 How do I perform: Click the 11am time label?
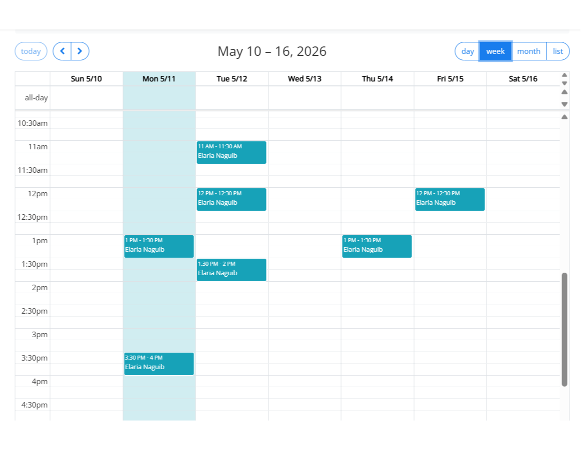tap(38, 146)
